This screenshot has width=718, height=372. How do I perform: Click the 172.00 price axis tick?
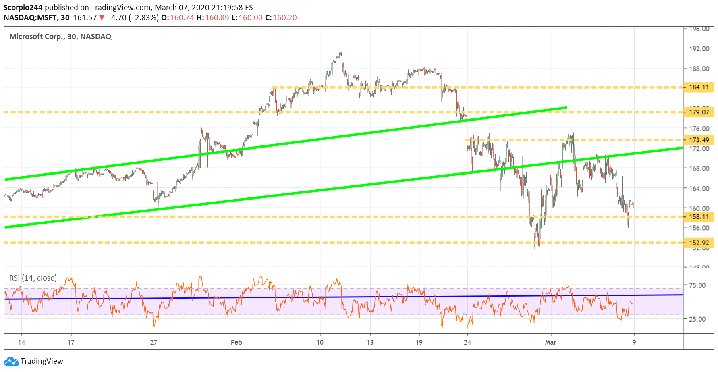click(699, 149)
